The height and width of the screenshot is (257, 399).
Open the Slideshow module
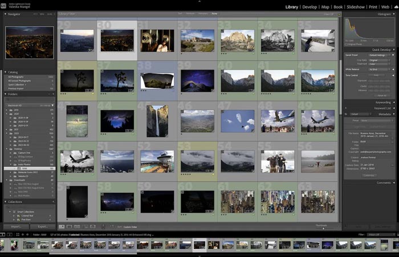tap(356, 7)
